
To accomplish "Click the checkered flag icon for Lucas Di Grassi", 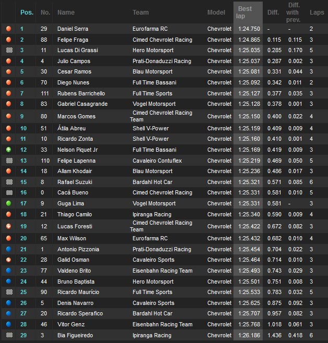I will [9, 50].
